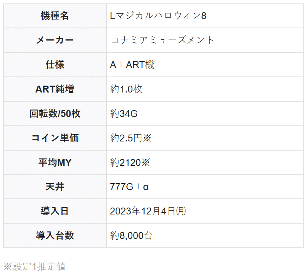Screen dimensions: 306x276
Task: Select the 機種名 header cell
Action: coord(55,16)
